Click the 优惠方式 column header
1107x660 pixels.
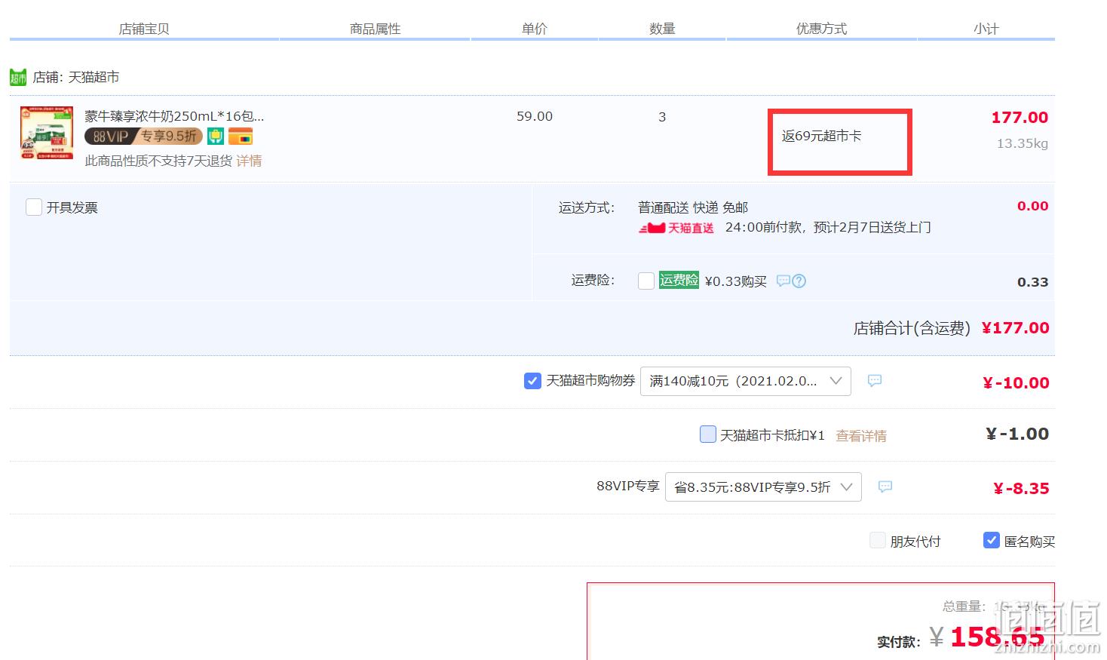tap(822, 29)
